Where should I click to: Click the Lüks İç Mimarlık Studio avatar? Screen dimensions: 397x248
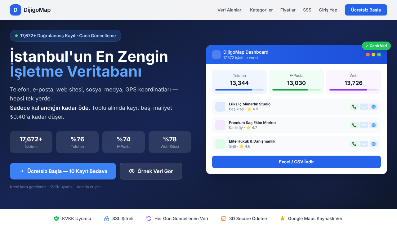220,107
